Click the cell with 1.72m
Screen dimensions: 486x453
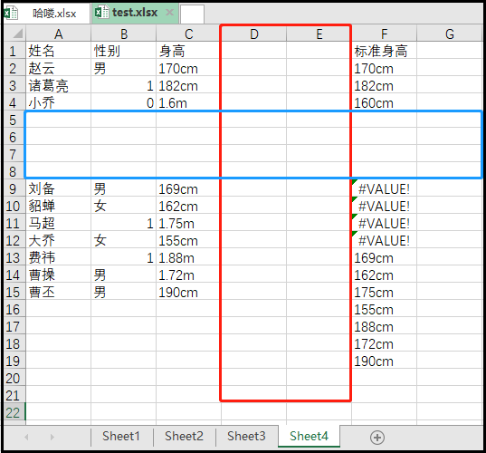189,275
